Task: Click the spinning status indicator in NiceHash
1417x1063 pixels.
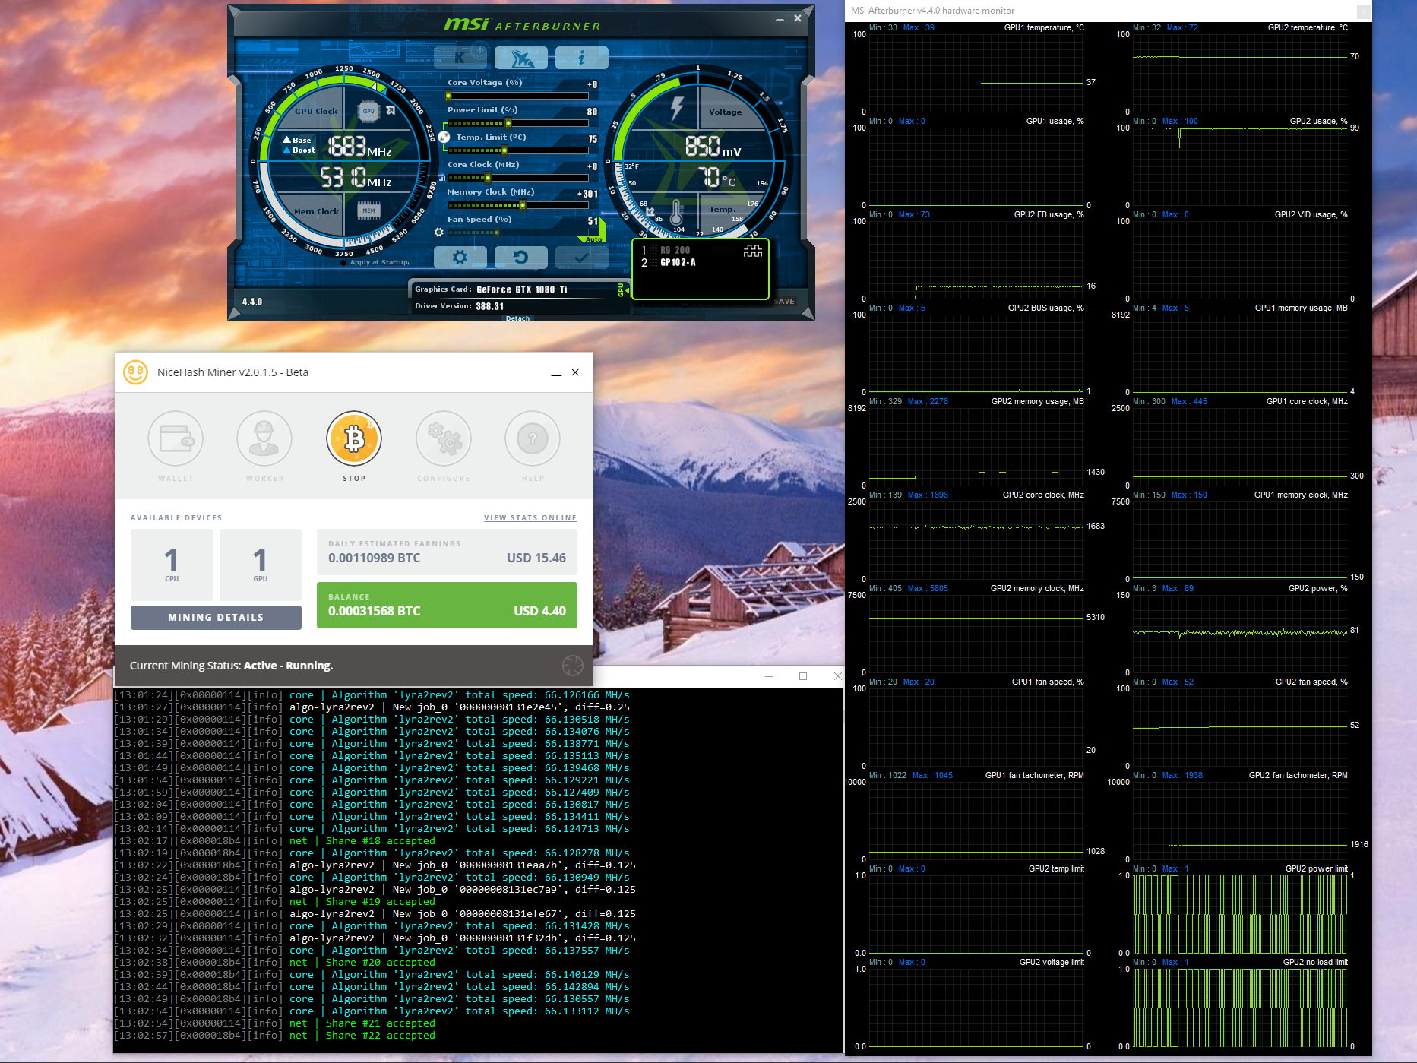Action: 572,666
